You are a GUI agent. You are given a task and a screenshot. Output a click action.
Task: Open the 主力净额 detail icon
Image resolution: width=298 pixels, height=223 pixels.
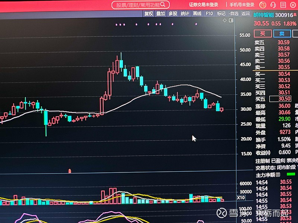[278, 174]
